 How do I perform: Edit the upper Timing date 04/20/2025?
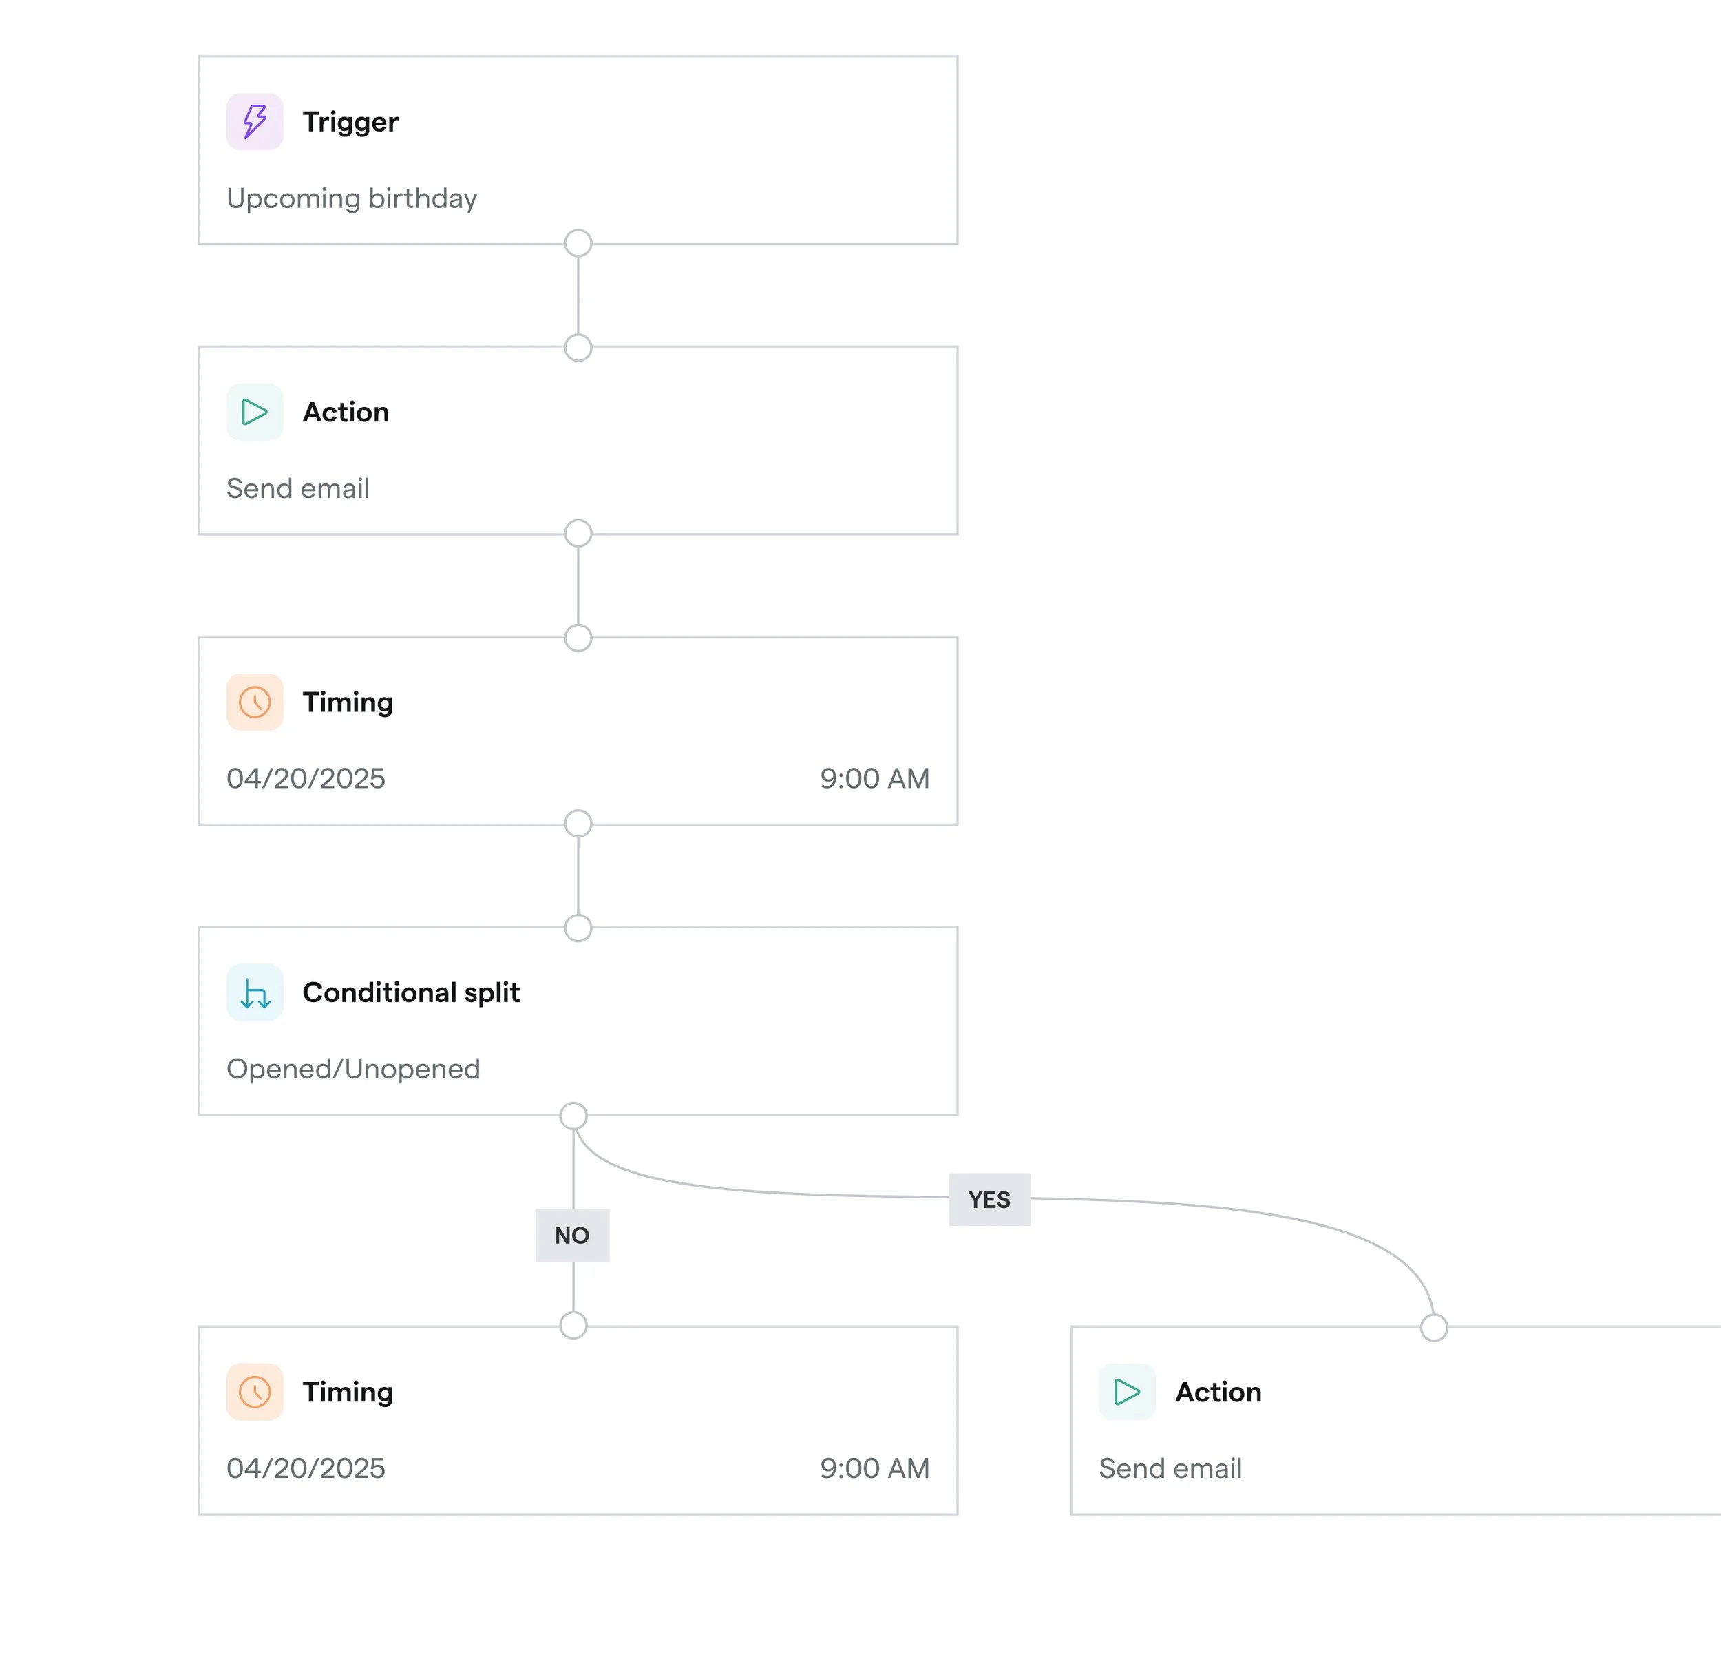click(x=306, y=778)
